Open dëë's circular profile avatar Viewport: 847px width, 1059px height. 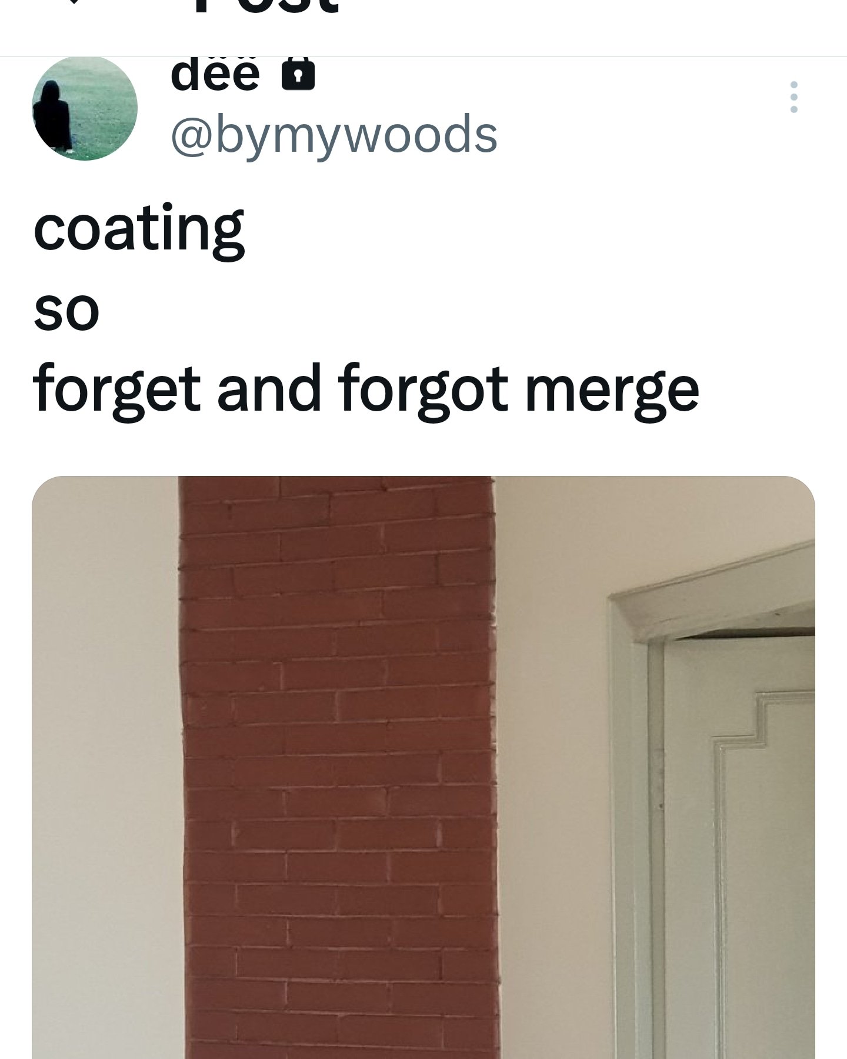tap(85, 108)
